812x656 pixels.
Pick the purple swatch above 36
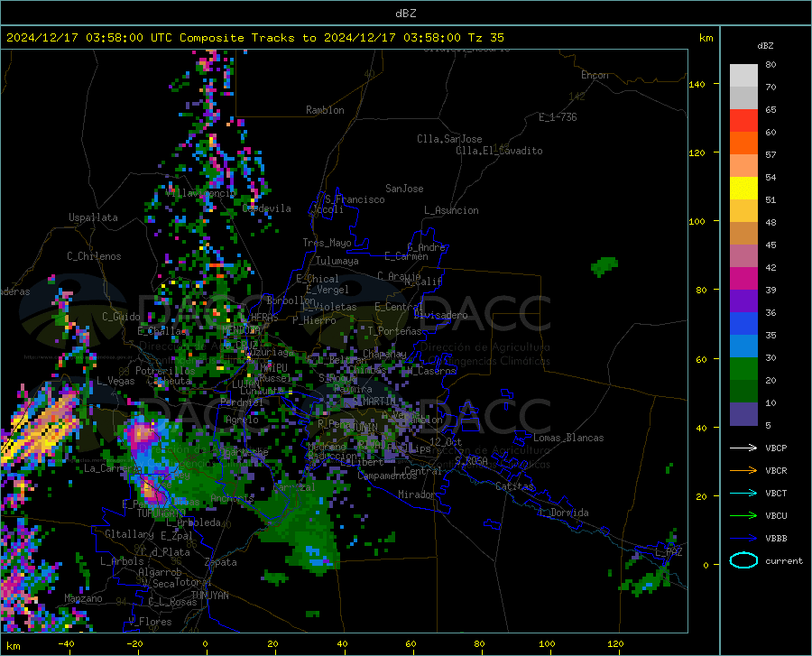(743, 301)
